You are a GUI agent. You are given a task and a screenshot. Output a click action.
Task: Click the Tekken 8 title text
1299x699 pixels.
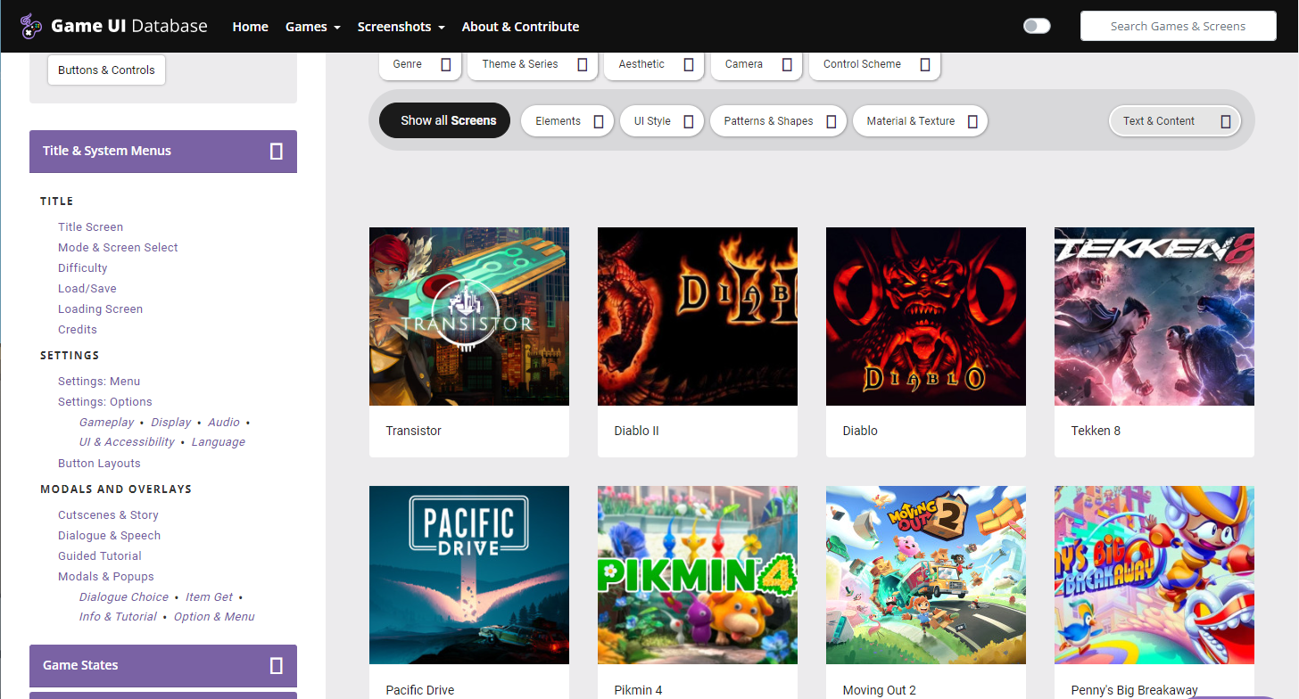pyautogui.click(x=1096, y=431)
